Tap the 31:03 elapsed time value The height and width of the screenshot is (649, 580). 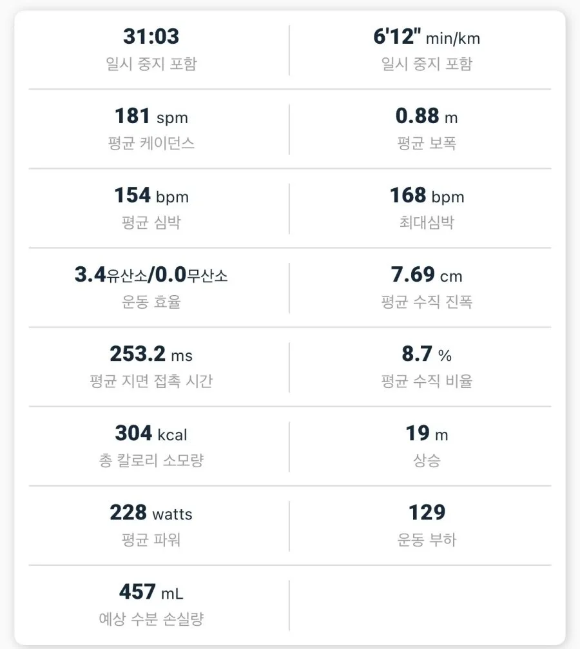[x=151, y=37]
